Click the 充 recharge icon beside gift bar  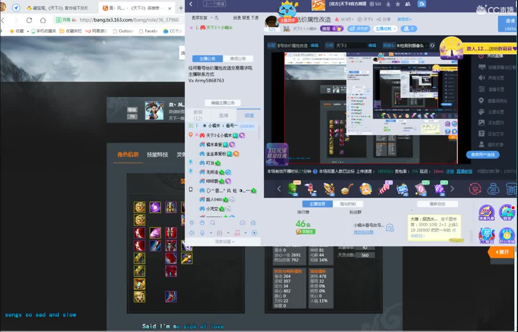(476, 189)
